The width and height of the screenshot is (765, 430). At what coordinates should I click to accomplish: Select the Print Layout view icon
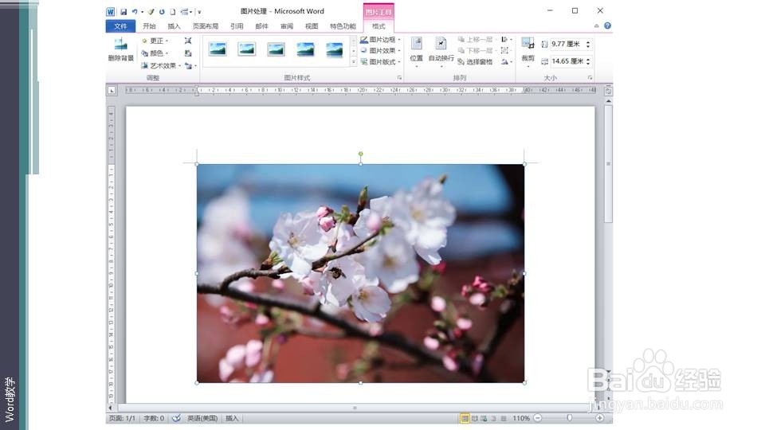pyautogui.click(x=465, y=418)
